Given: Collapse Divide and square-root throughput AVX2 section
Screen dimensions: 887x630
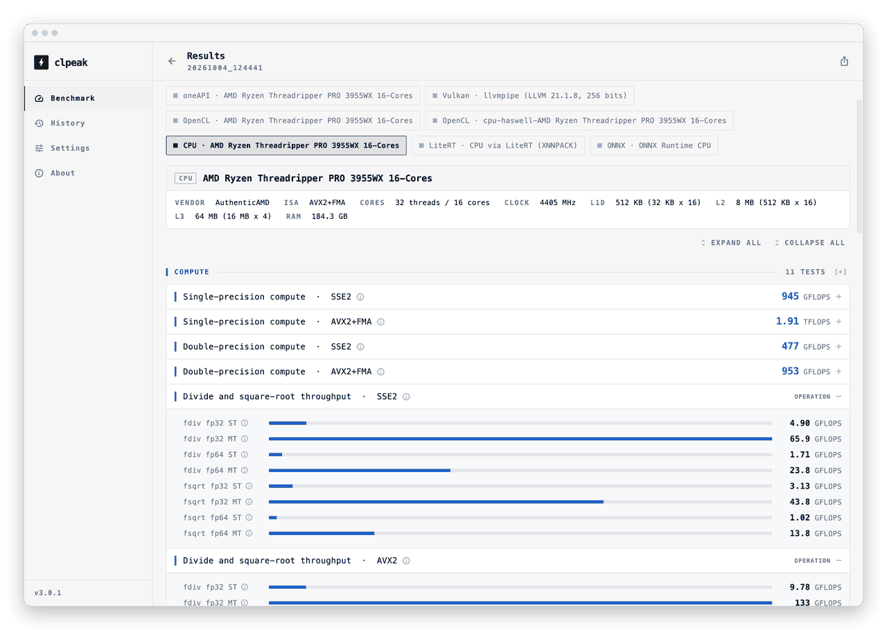Looking at the screenshot, I should tap(838, 561).
